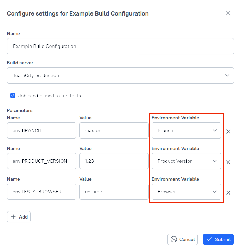Open the Browser environment variable dropdown
The width and height of the screenshot is (241, 252).
tap(186, 192)
